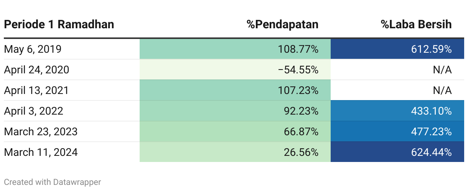Select the March 11, 2024 row label
This screenshot has height=191, width=468.
point(41,152)
